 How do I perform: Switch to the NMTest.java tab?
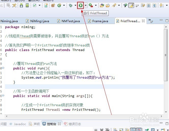(x=69, y=21)
